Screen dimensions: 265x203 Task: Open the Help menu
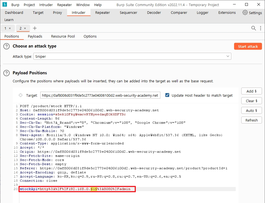click(98, 5)
